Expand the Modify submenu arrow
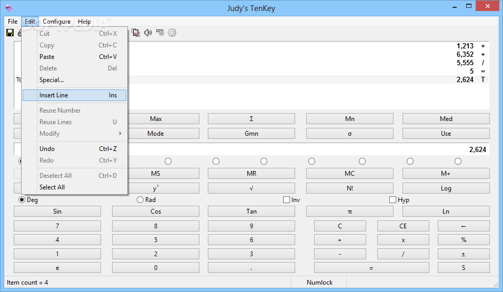The width and height of the screenshot is (503, 292). [x=120, y=134]
